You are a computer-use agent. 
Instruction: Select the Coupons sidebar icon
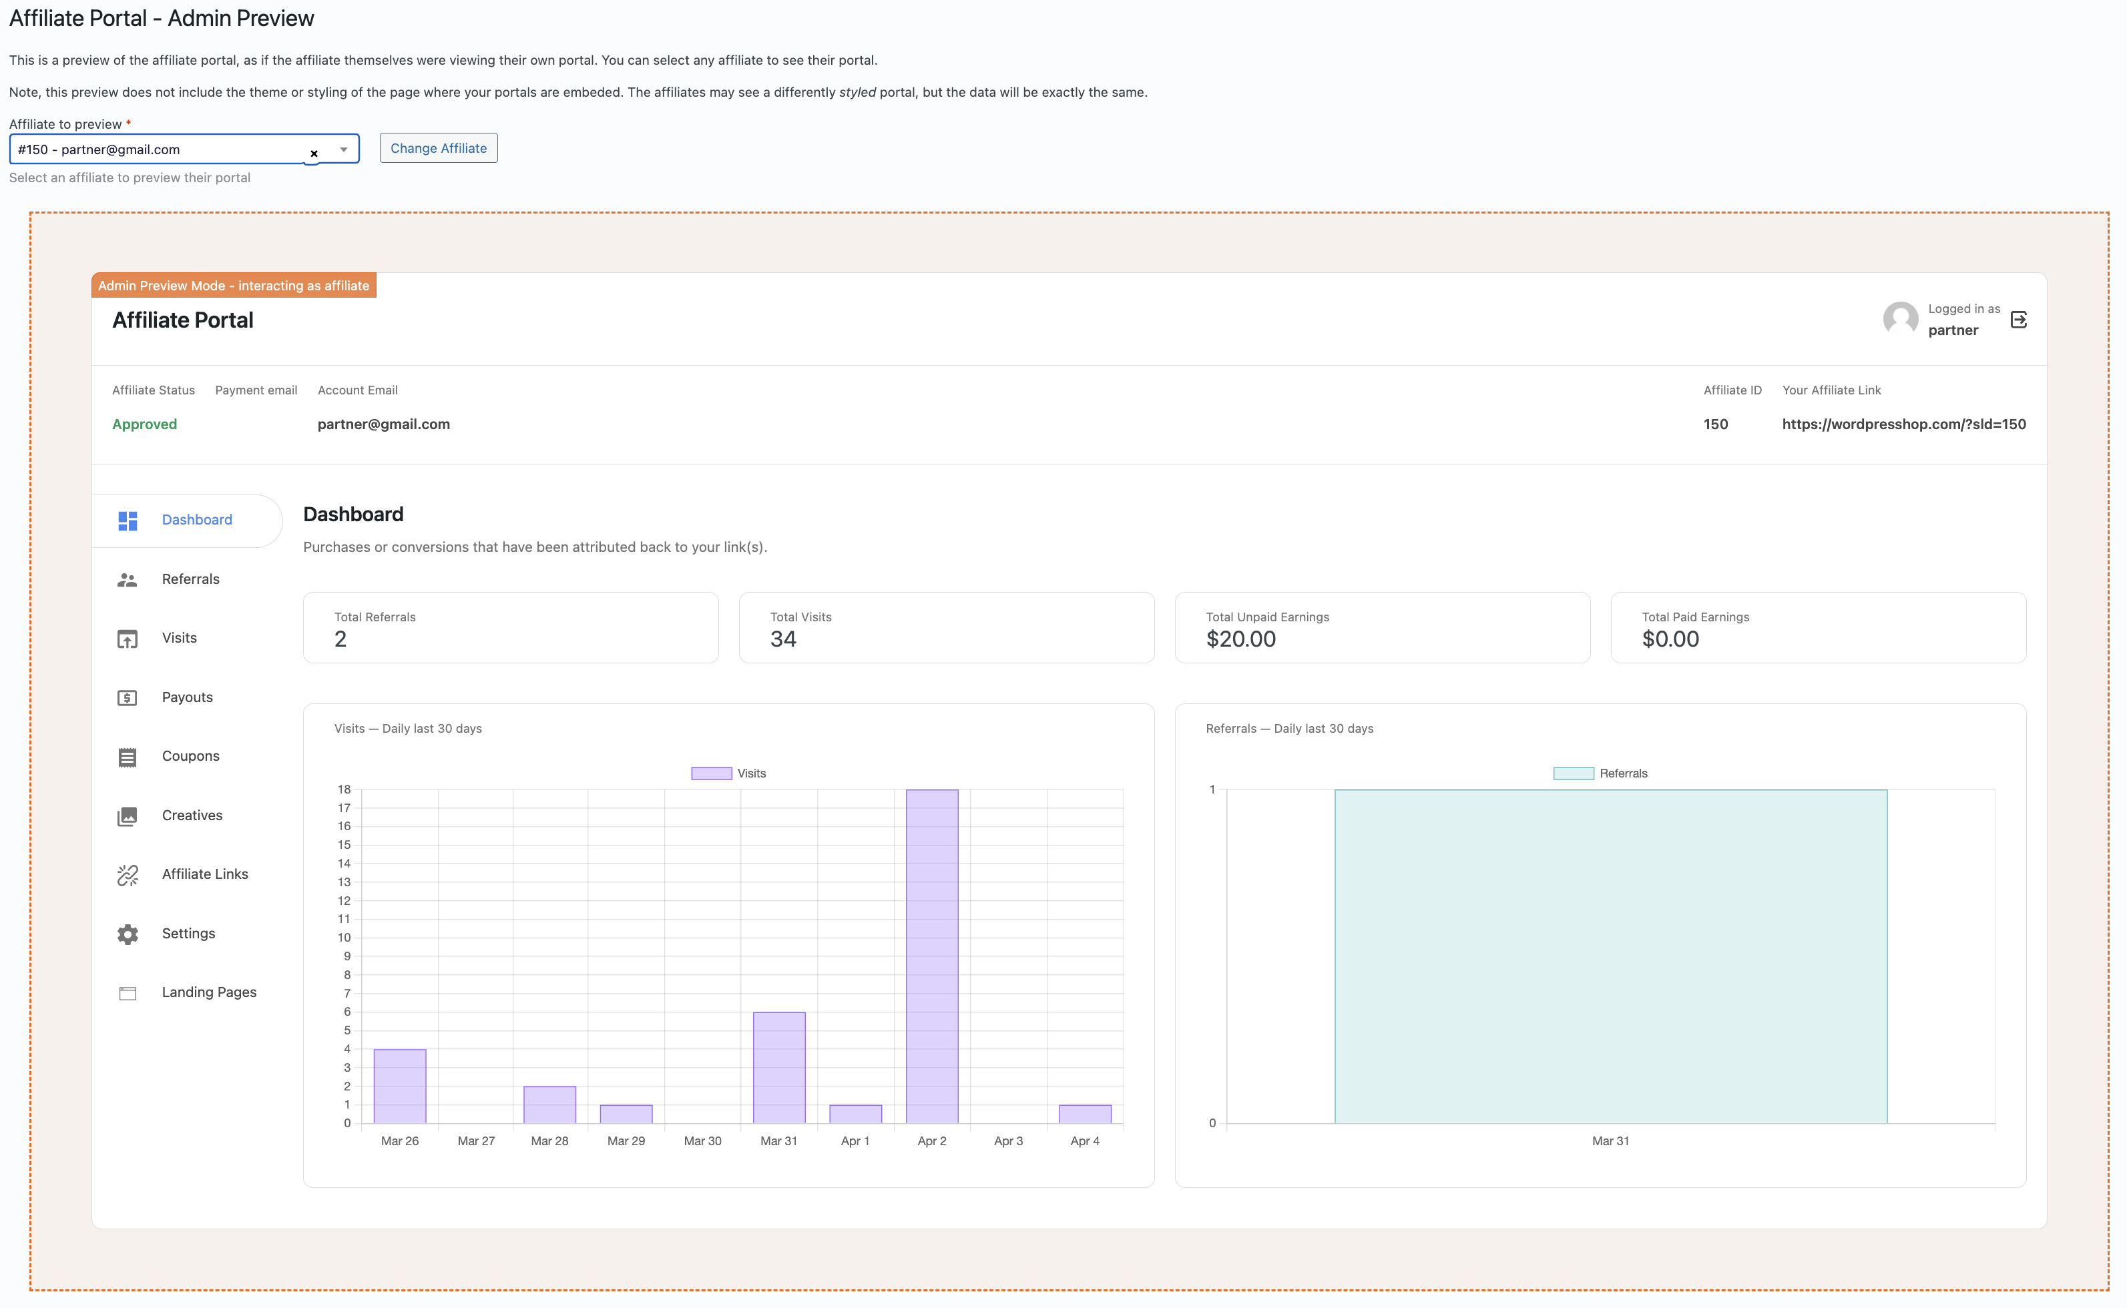click(x=128, y=756)
